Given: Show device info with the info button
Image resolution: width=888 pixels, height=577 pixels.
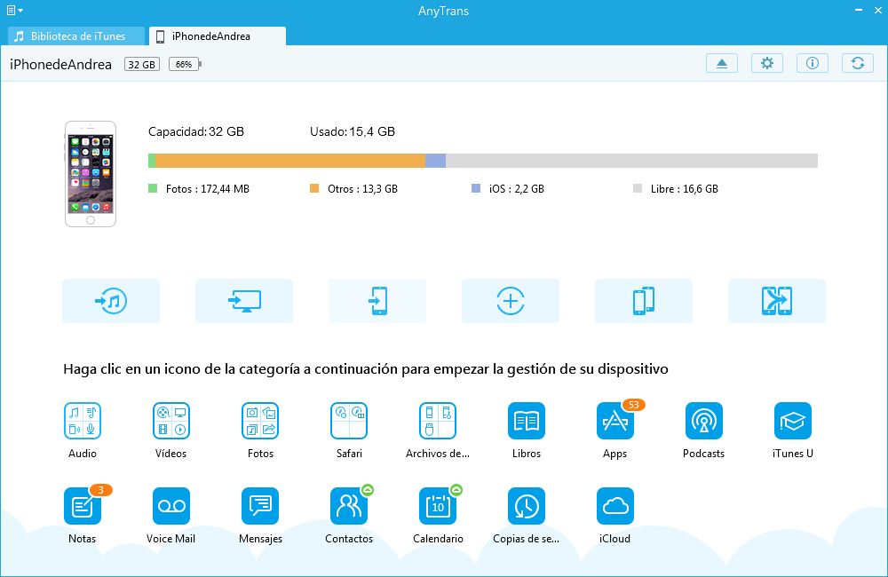Looking at the screenshot, I should click(813, 63).
